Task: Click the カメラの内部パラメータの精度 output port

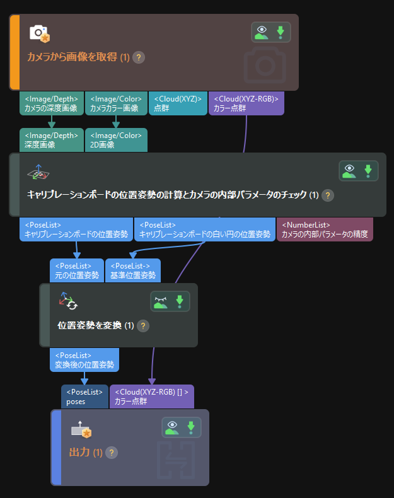Action: [x=325, y=229]
